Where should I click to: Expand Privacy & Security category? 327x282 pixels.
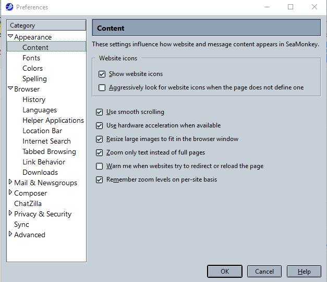pyautogui.click(x=10, y=214)
